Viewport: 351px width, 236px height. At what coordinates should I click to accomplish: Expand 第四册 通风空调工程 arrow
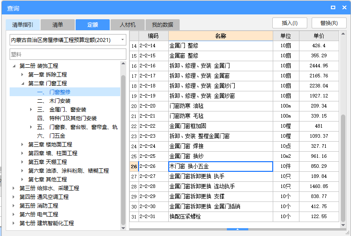click(14, 197)
